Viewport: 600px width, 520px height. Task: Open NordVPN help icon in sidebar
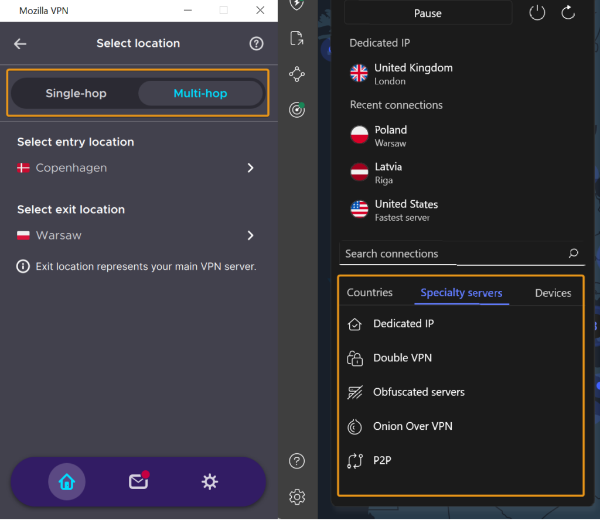click(296, 461)
